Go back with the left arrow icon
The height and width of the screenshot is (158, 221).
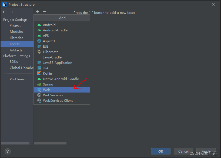coord(5,12)
